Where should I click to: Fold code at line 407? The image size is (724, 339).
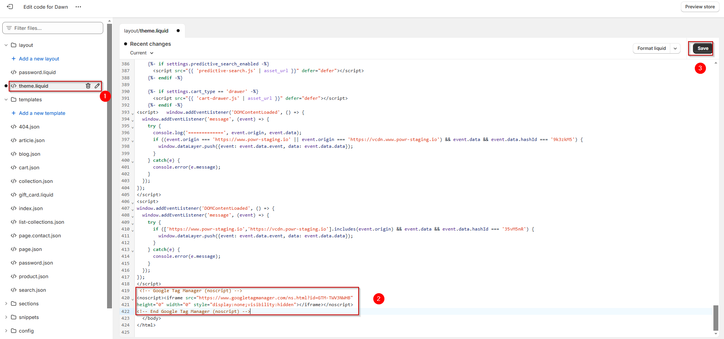[x=133, y=209]
